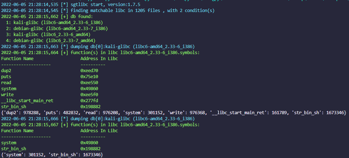Click the address 0xee550
Viewport: 349px width, 158px height.
[x=89, y=83]
